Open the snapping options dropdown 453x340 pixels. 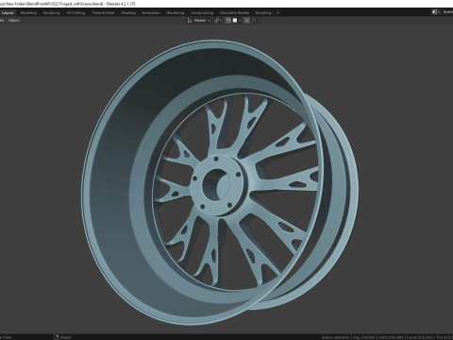click(237, 21)
